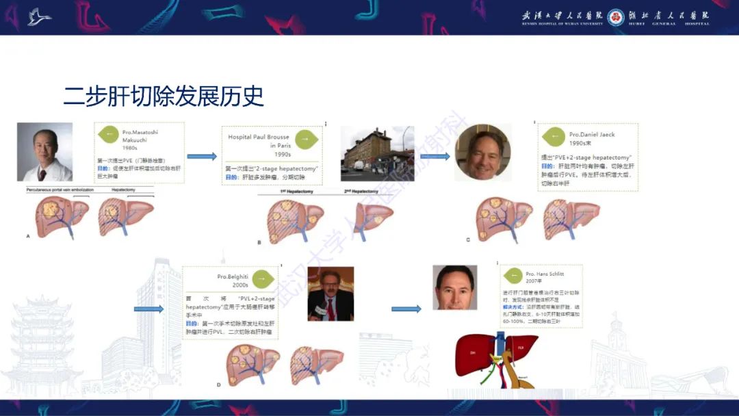739x416 pixels.
Task: Select the portrait photo of Hans Schlitt
Action: pyautogui.click(x=455, y=287)
